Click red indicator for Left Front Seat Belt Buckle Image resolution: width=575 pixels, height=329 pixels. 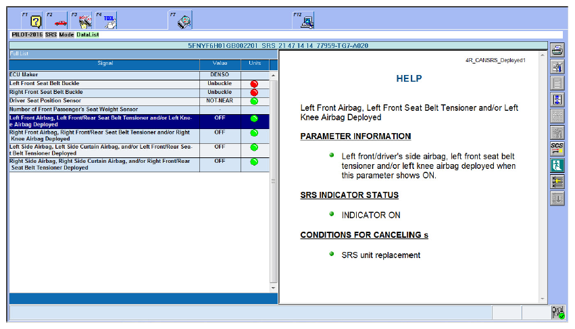(x=254, y=84)
